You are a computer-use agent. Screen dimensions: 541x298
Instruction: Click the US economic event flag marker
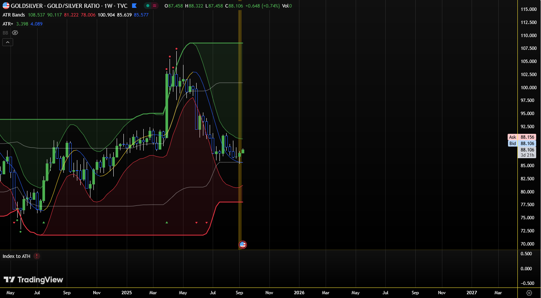pyautogui.click(x=243, y=245)
